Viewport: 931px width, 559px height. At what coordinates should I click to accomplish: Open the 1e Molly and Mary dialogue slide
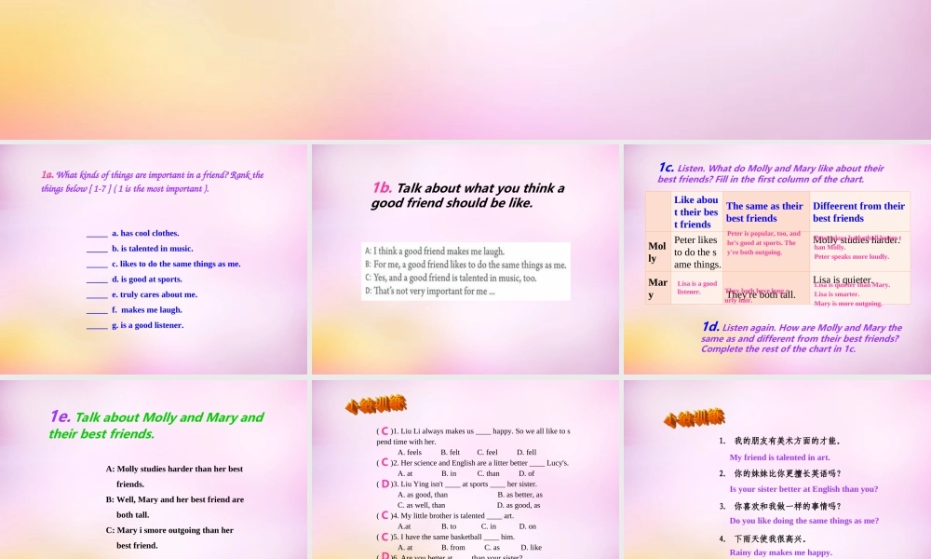(154, 466)
